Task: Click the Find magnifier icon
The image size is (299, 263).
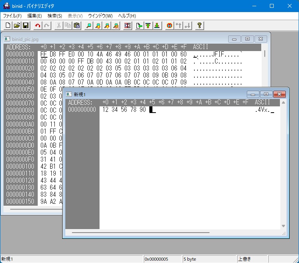Action: [89, 25]
